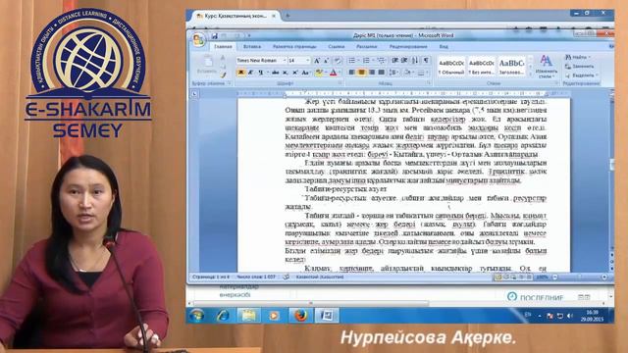Image resolution: width=628 pixels, height=353 pixels.
Task: Click Increase Indent icon
Action: click(404, 61)
